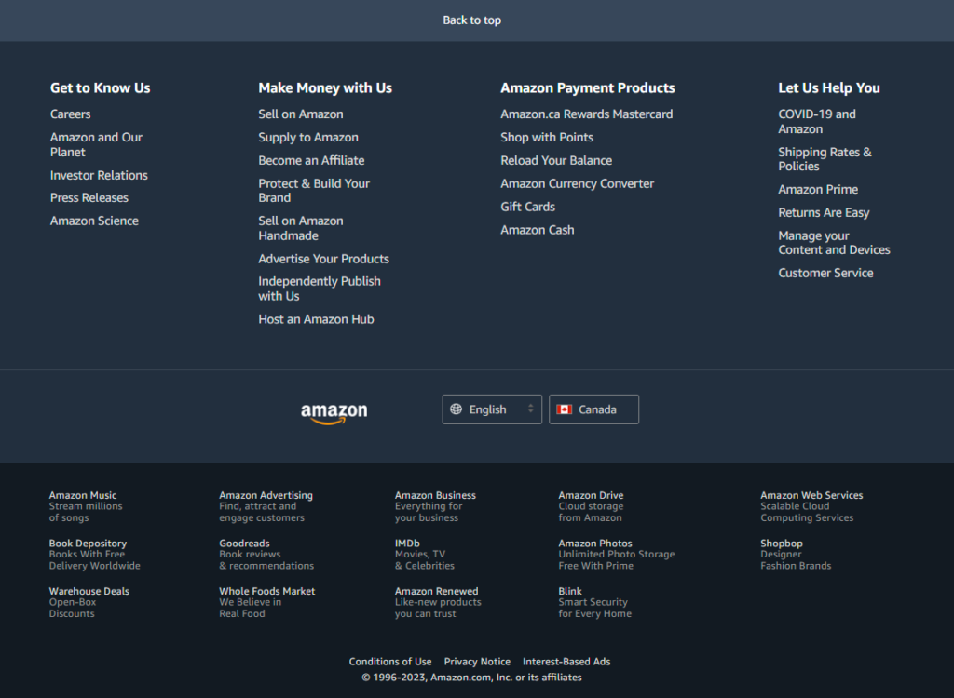Contact Customer Service

(825, 273)
